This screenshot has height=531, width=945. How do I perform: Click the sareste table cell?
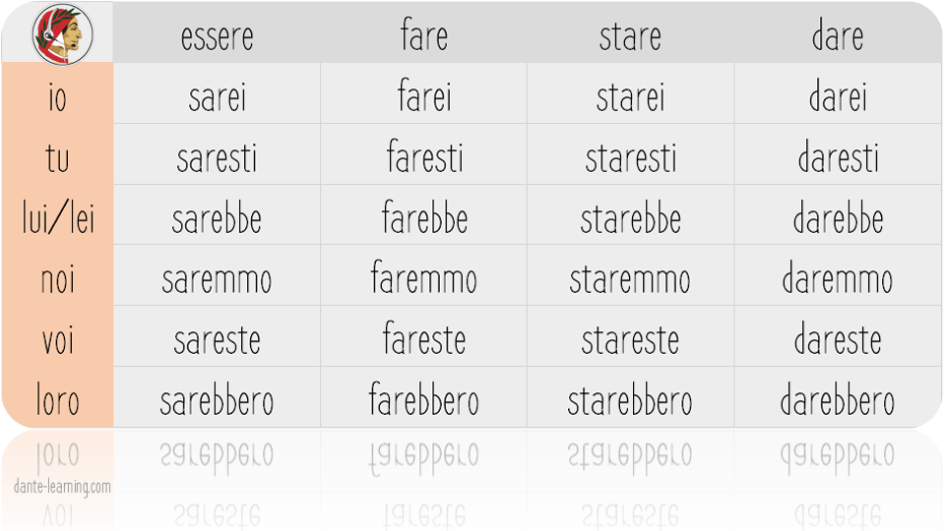pyautogui.click(x=217, y=340)
